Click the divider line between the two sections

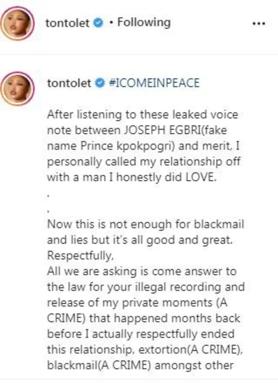tap(139, 52)
